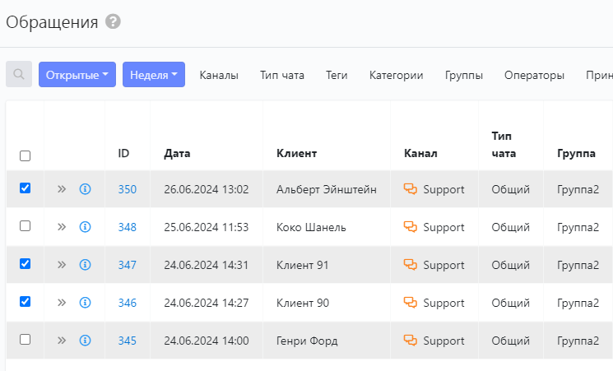The height and width of the screenshot is (371, 613).
Task: Click date 24.06.2024 14:27
Action: (207, 303)
